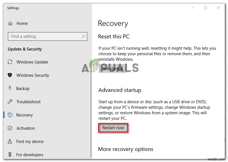Click Get started under Reset this PC
Screen dimensions: 228x162
click(x=112, y=68)
